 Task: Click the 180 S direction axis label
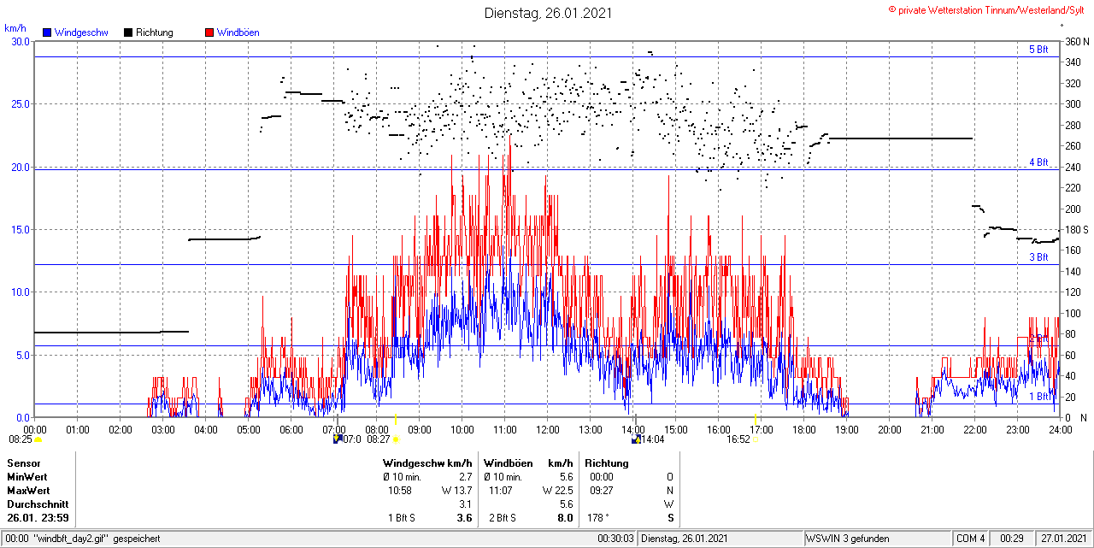[1077, 230]
